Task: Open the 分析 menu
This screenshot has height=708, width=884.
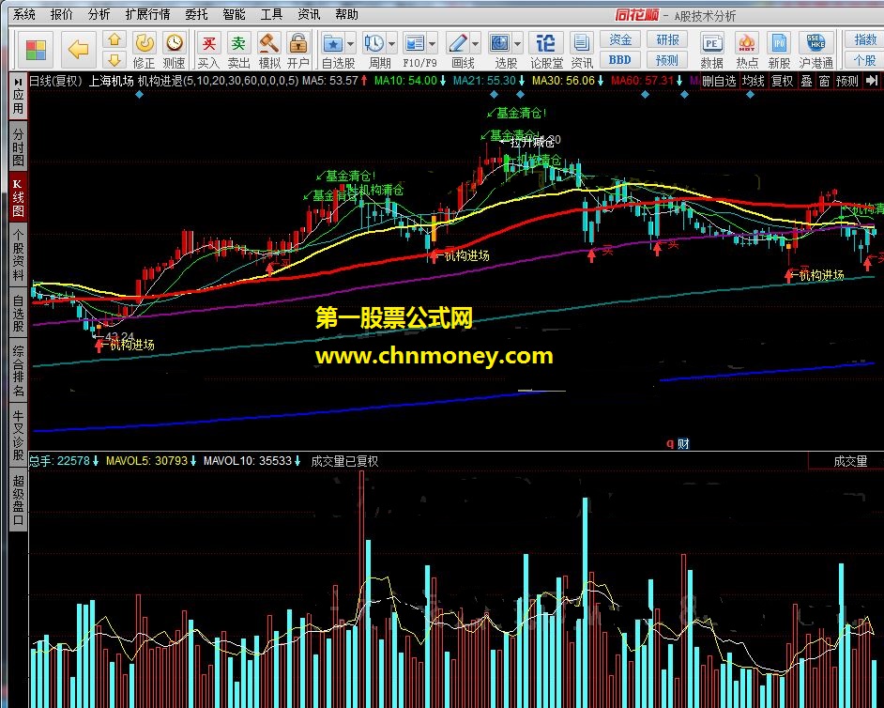Action: pos(99,14)
